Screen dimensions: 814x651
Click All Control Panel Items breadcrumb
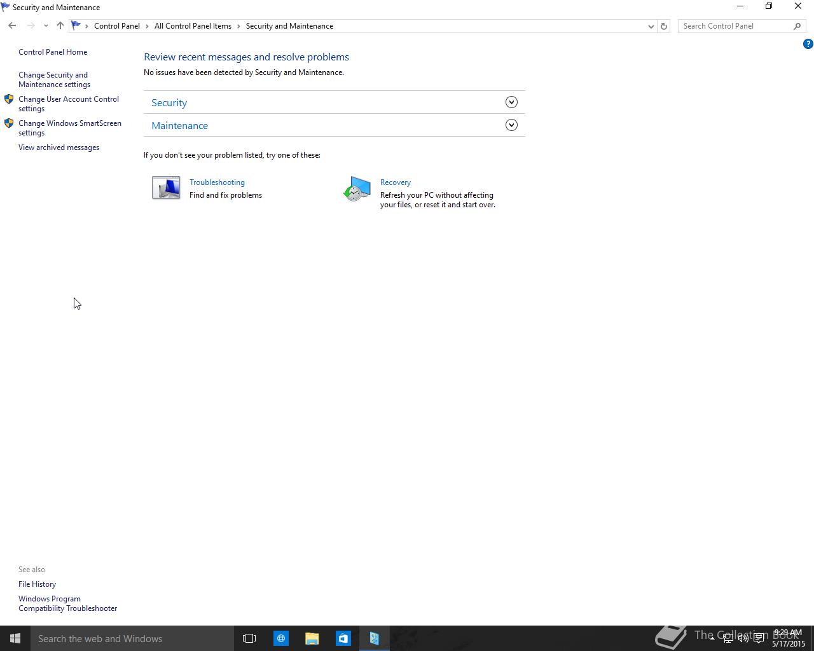[x=193, y=26]
